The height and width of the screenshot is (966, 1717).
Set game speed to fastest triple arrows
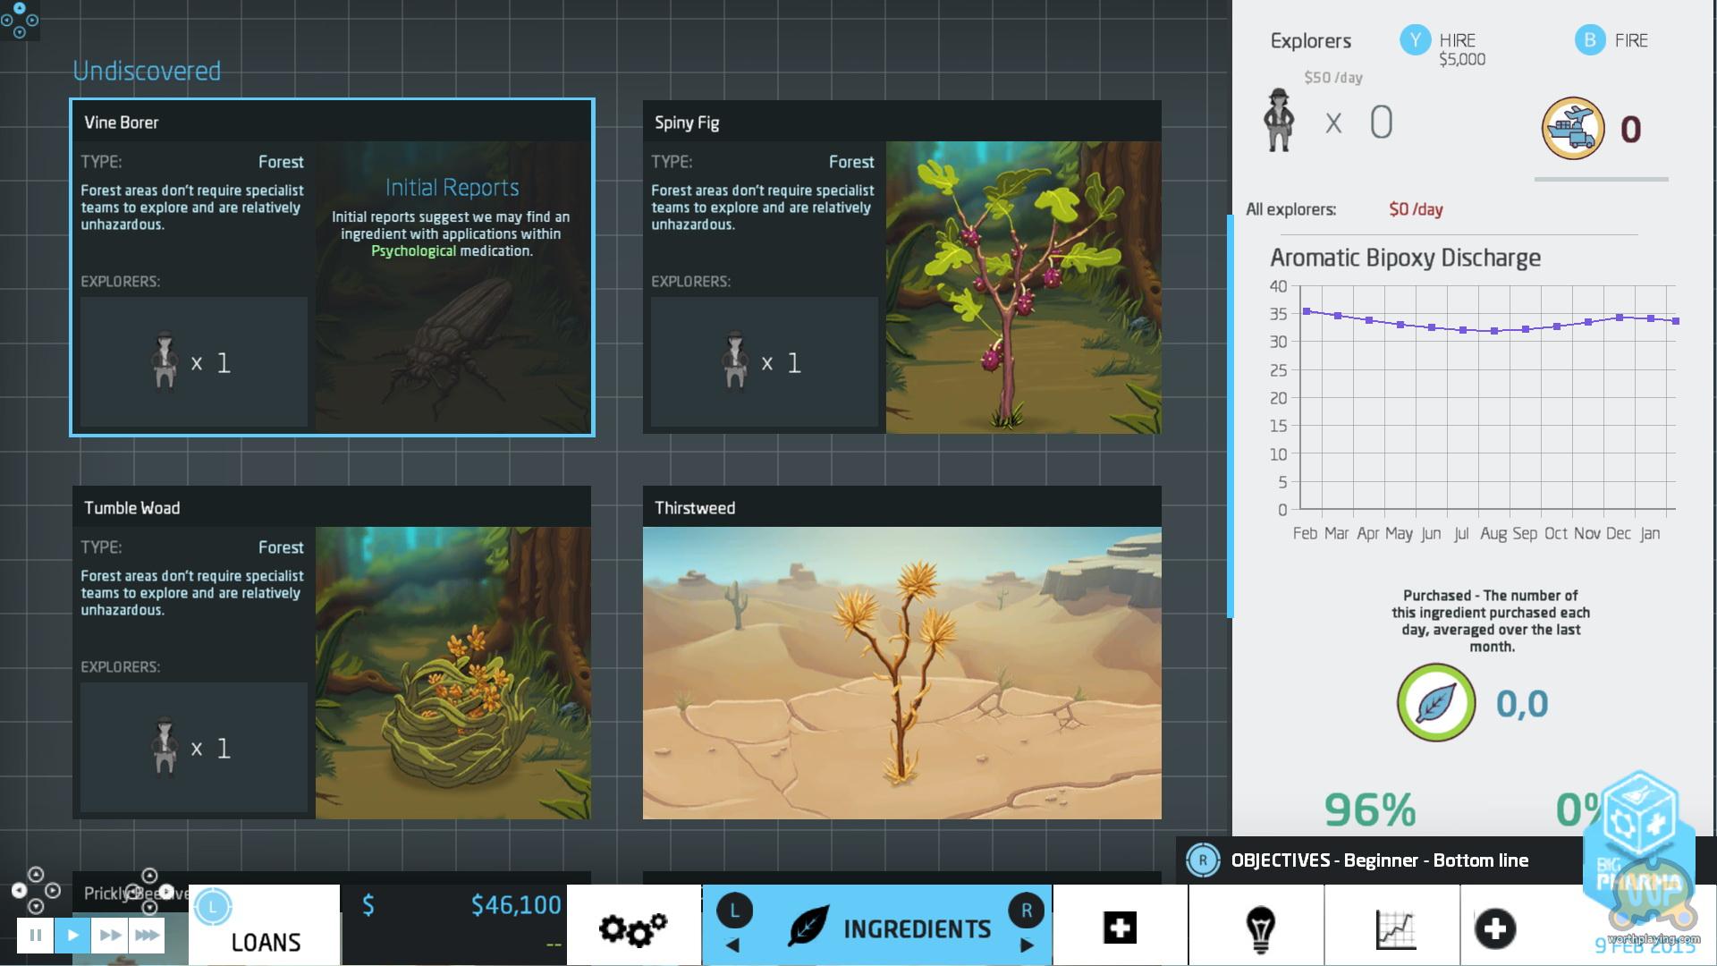point(147,936)
